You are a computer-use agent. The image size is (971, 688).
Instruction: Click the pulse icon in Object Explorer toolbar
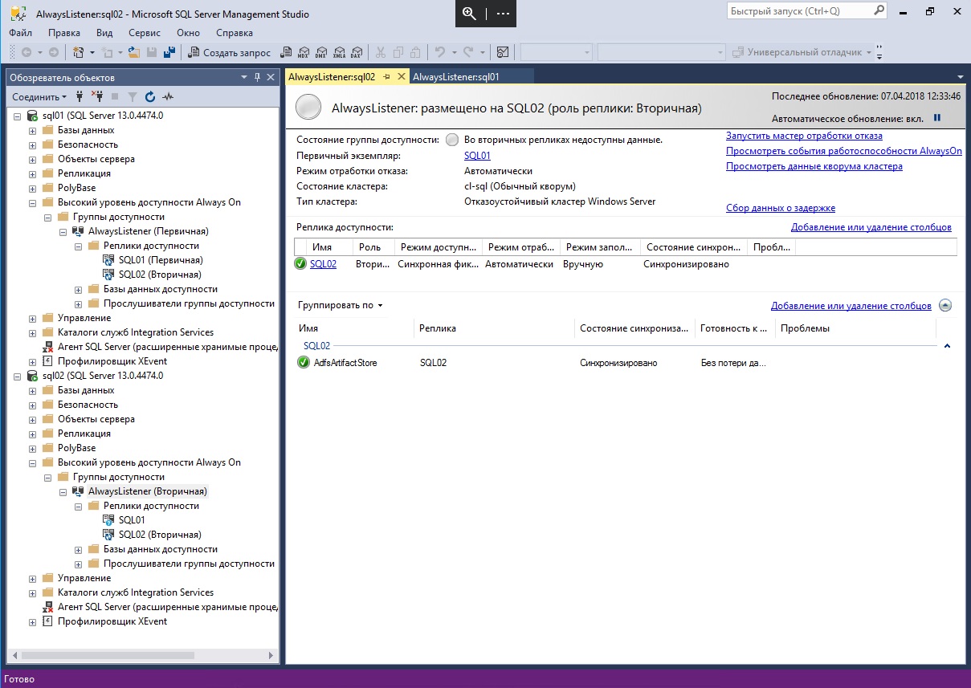(168, 96)
